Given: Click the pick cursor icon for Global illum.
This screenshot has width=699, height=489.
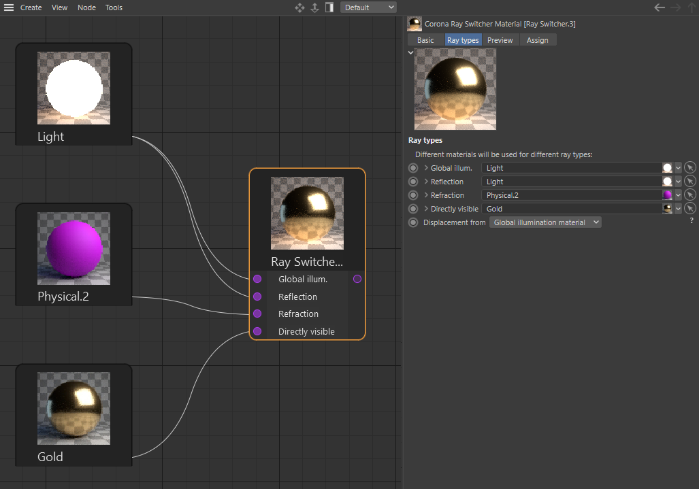Looking at the screenshot, I should [x=690, y=168].
